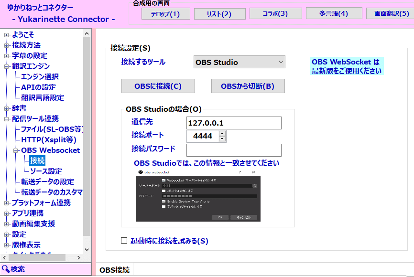Click the 検索 search label
This screenshot has height=277, width=414.
coord(18,269)
